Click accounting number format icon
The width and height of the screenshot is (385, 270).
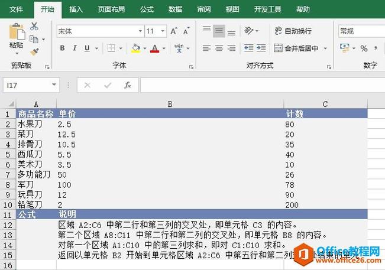(x=345, y=48)
